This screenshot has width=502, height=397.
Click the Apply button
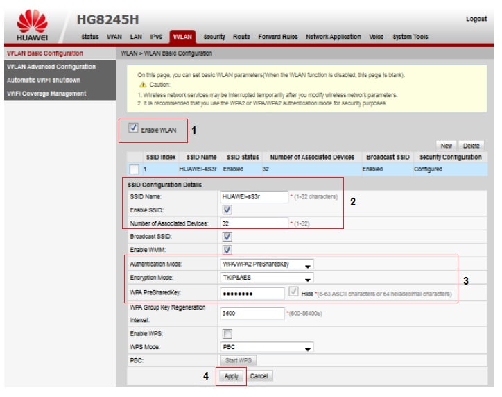(x=231, y=376)
